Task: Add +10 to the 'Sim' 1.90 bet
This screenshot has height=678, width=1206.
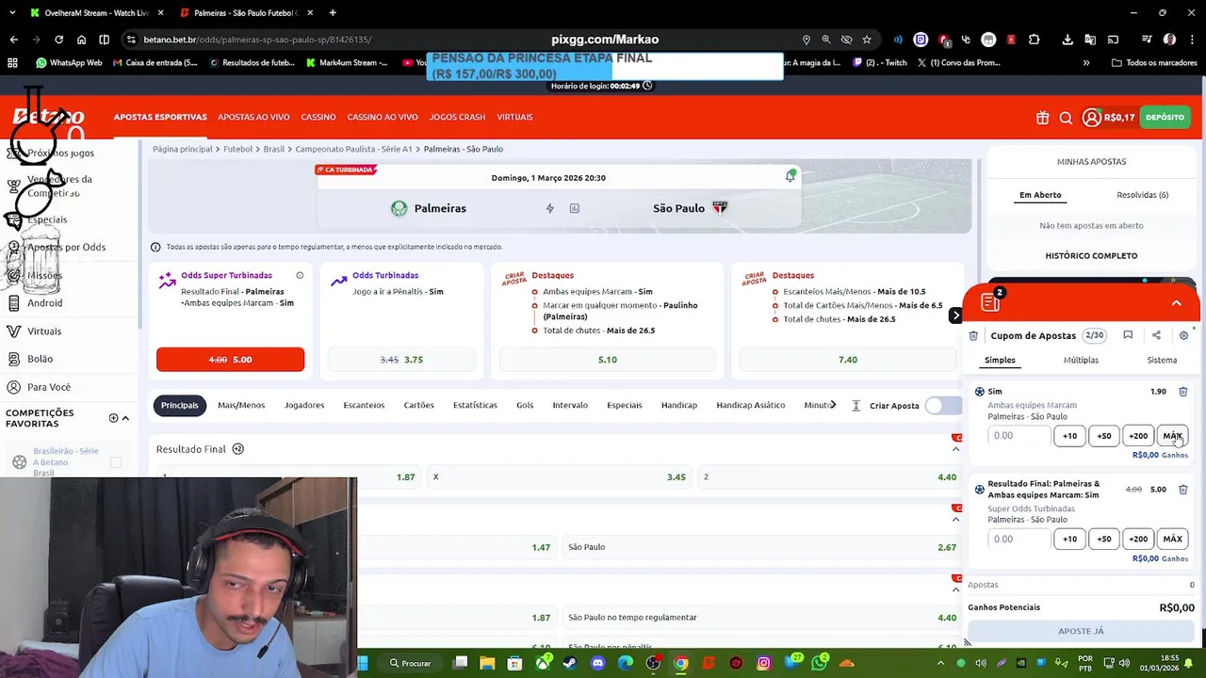Action: click(1069, 436)
